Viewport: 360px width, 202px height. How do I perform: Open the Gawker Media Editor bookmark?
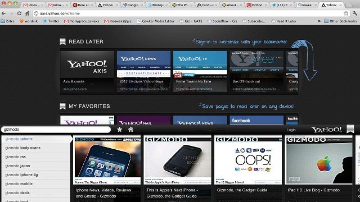[x=155, y=21]
